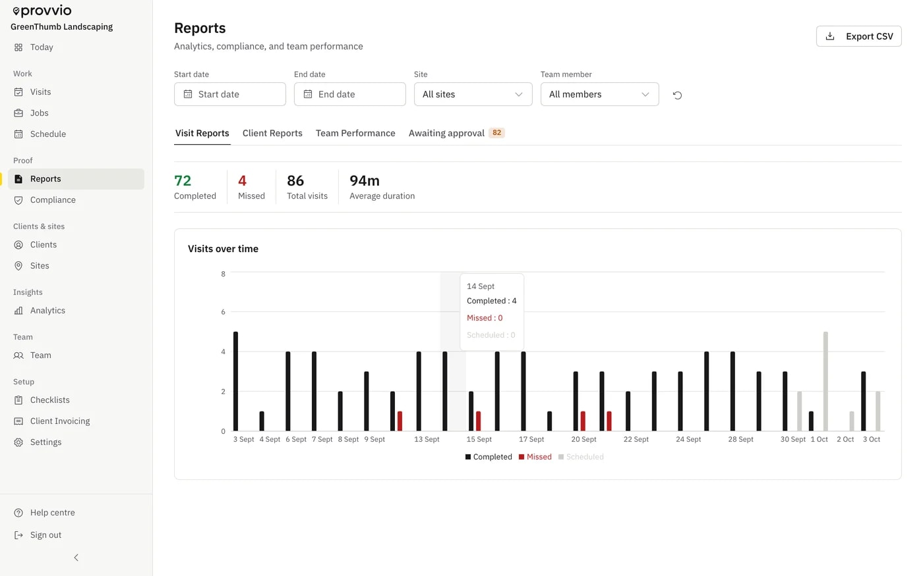Screen dimensions: 923x576
Task: Open the All members dropdown
Action: 599,94
